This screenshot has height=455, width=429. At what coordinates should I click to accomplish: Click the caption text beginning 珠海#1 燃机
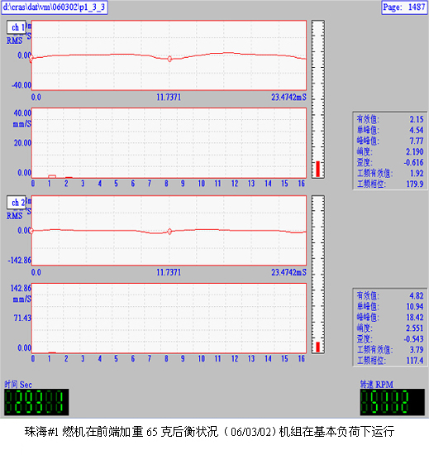click(x=209, y=432)
